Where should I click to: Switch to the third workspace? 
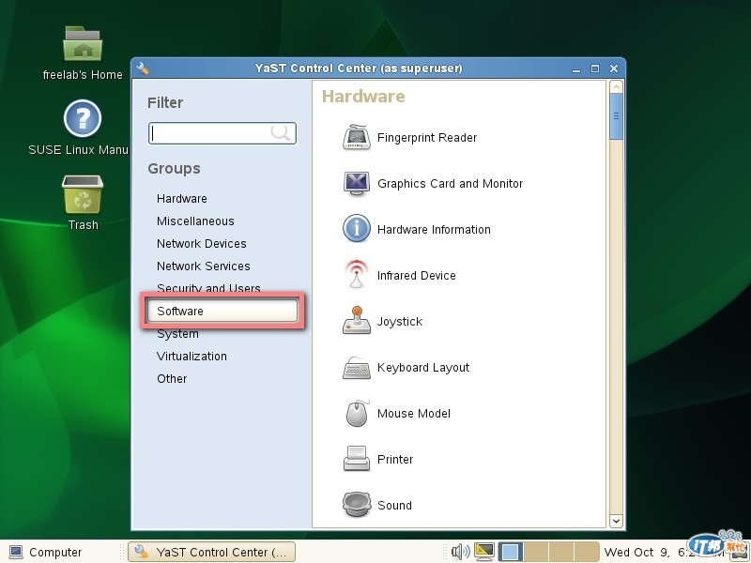561,552
